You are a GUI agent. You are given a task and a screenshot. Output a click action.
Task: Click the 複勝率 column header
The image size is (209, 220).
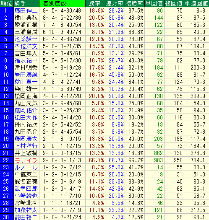(135, 3)
